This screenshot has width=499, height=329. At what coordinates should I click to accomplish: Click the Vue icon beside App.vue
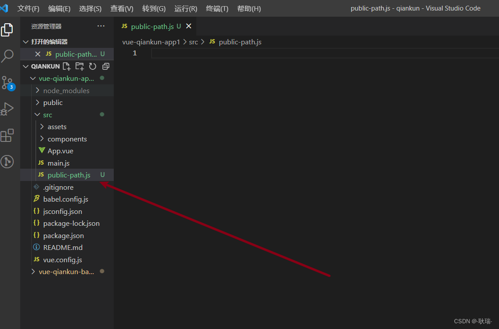point(42,151)
